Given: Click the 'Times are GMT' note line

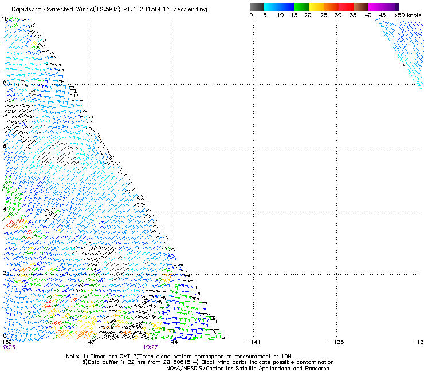Looking at the screenshot, I should point(179,357).
